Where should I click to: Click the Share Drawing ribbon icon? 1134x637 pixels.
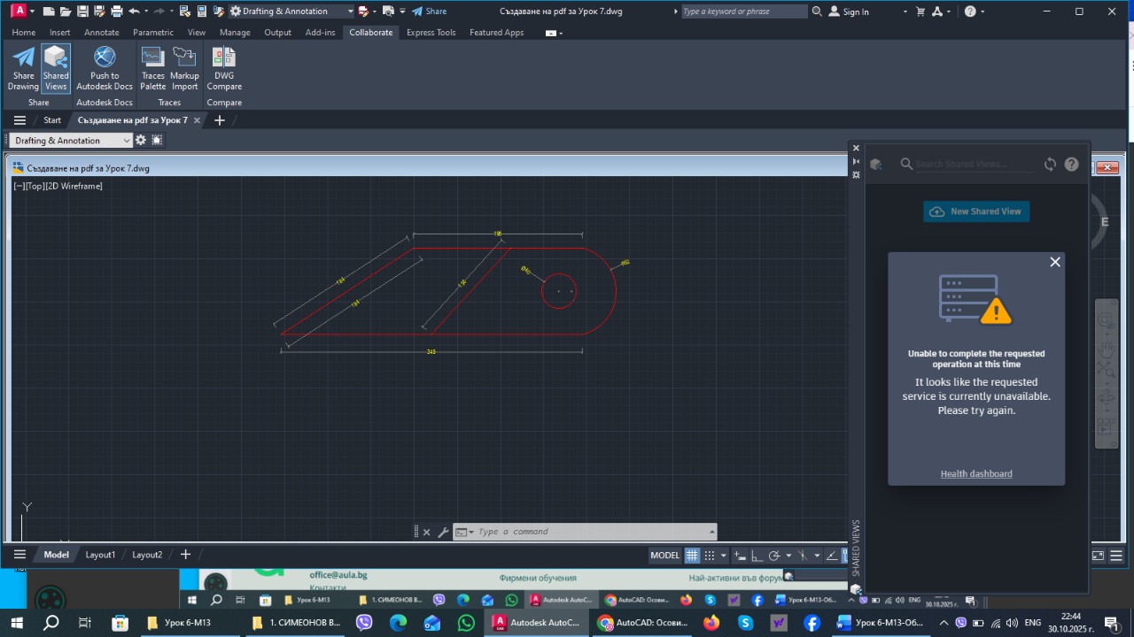click(23, 68)
